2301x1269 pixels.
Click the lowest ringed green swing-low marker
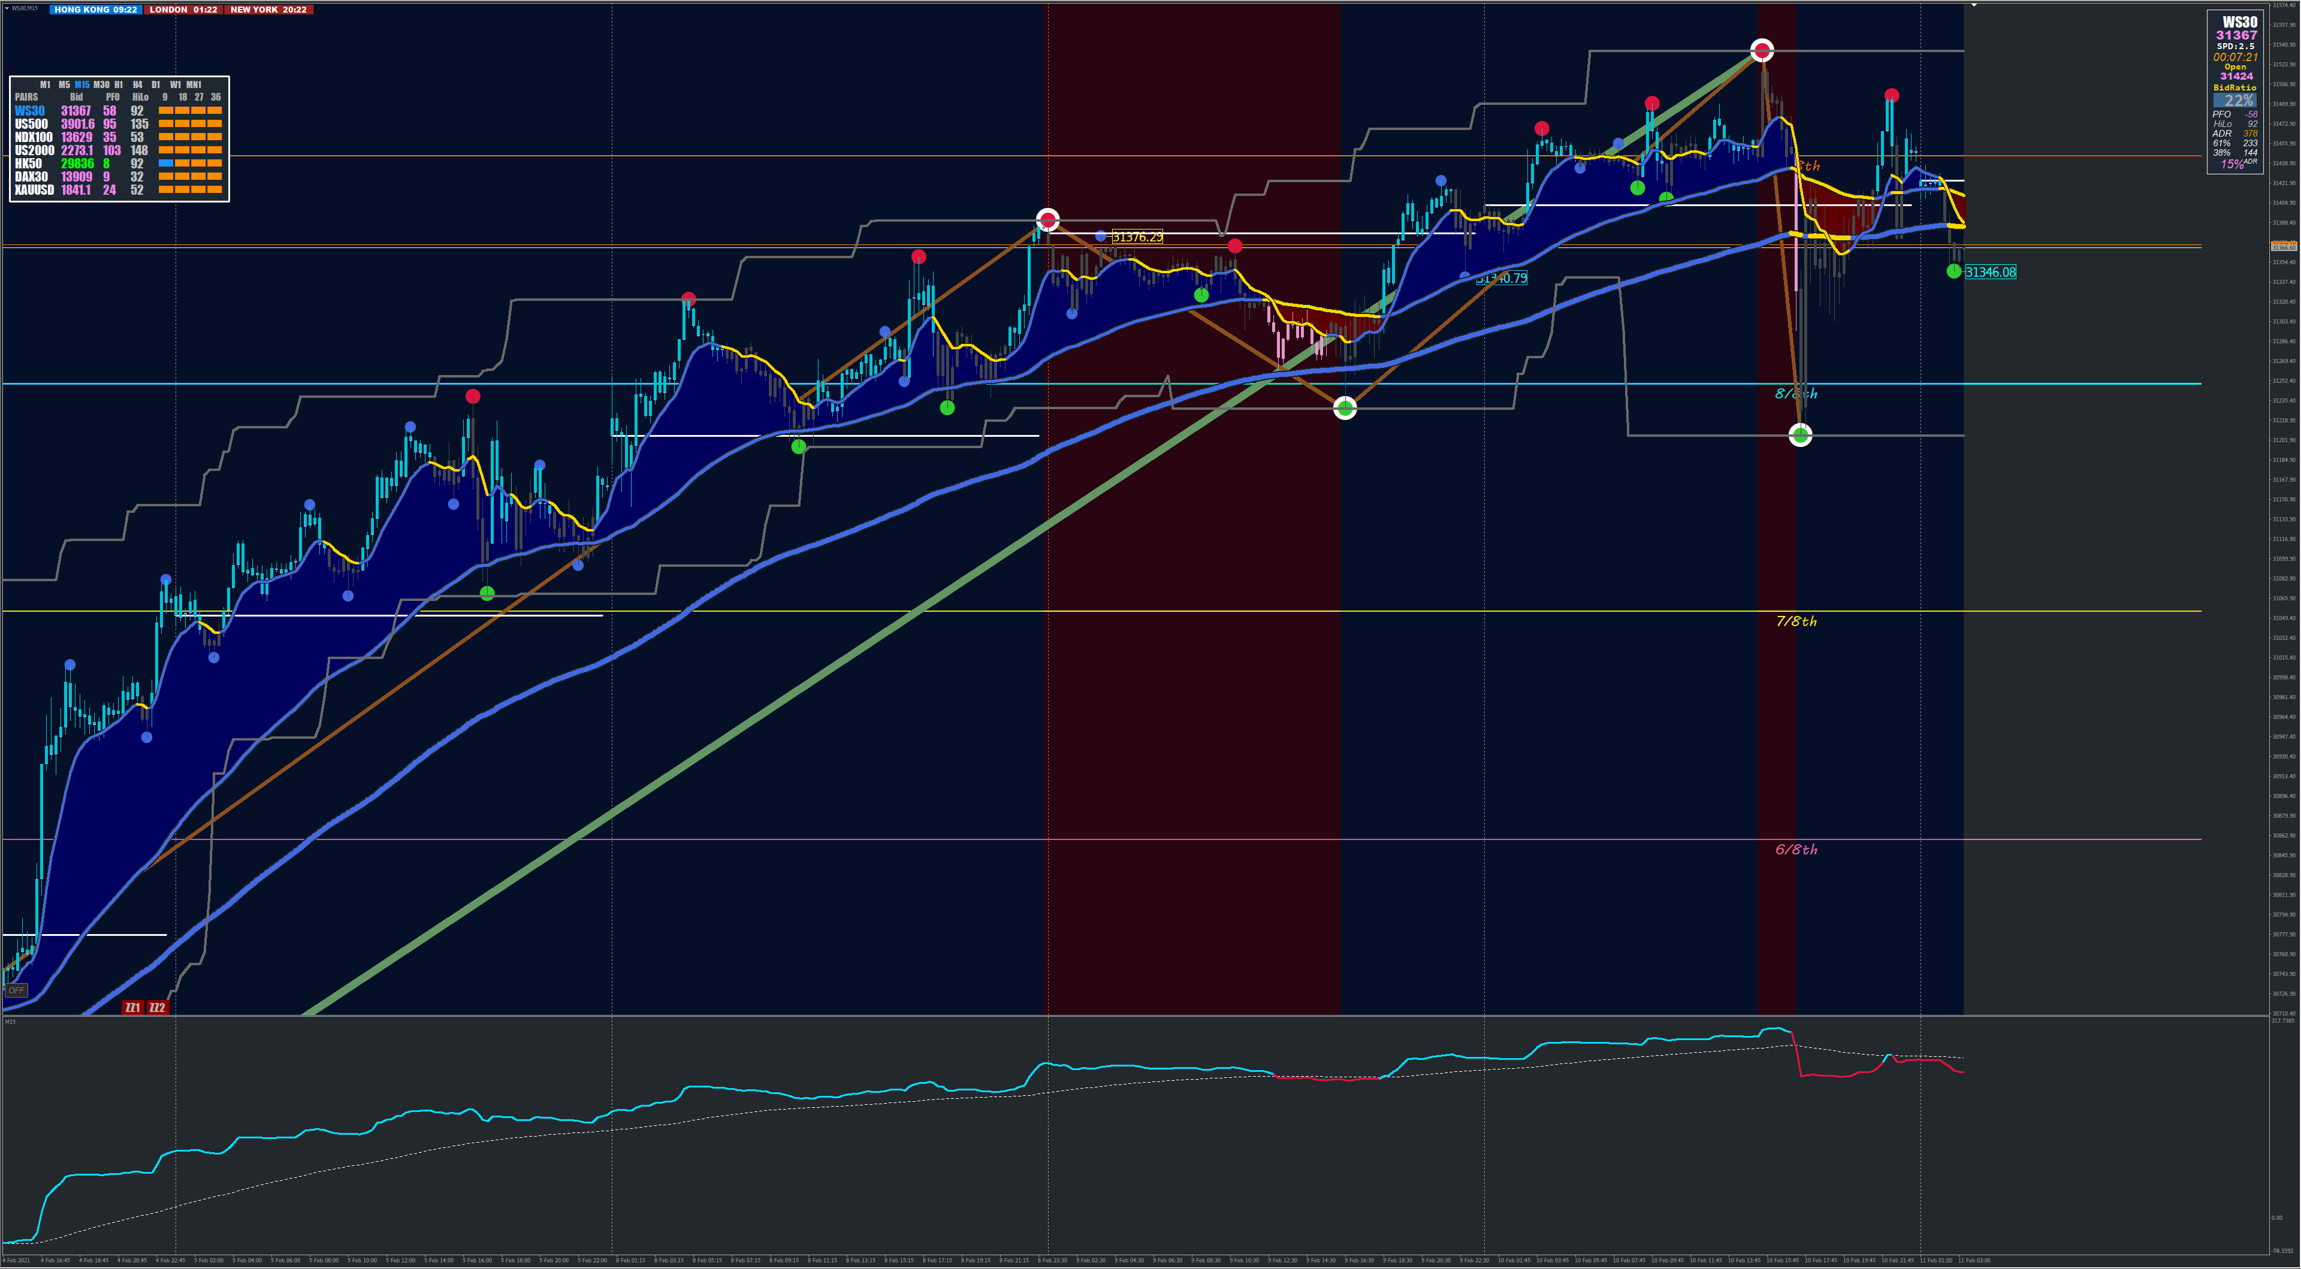pyautogui.click(x=1801, y=435)
